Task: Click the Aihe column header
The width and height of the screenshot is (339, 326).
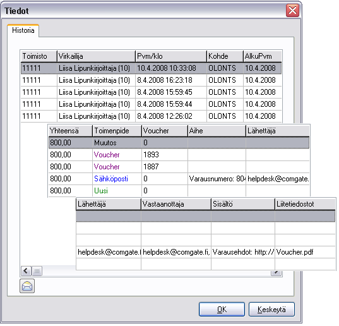Action: [217, 131]
